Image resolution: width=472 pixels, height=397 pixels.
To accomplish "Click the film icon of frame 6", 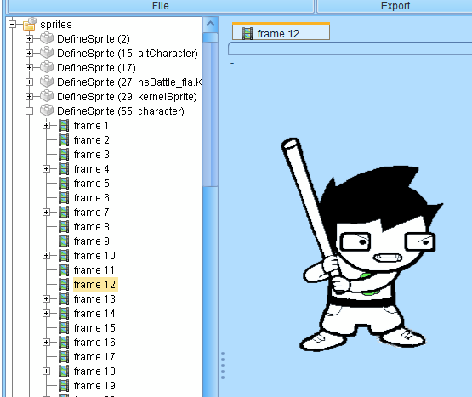I will tap(64, 198).
